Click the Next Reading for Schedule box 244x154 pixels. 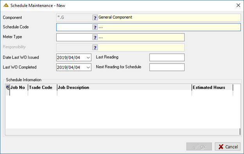[x=167, y=67]
